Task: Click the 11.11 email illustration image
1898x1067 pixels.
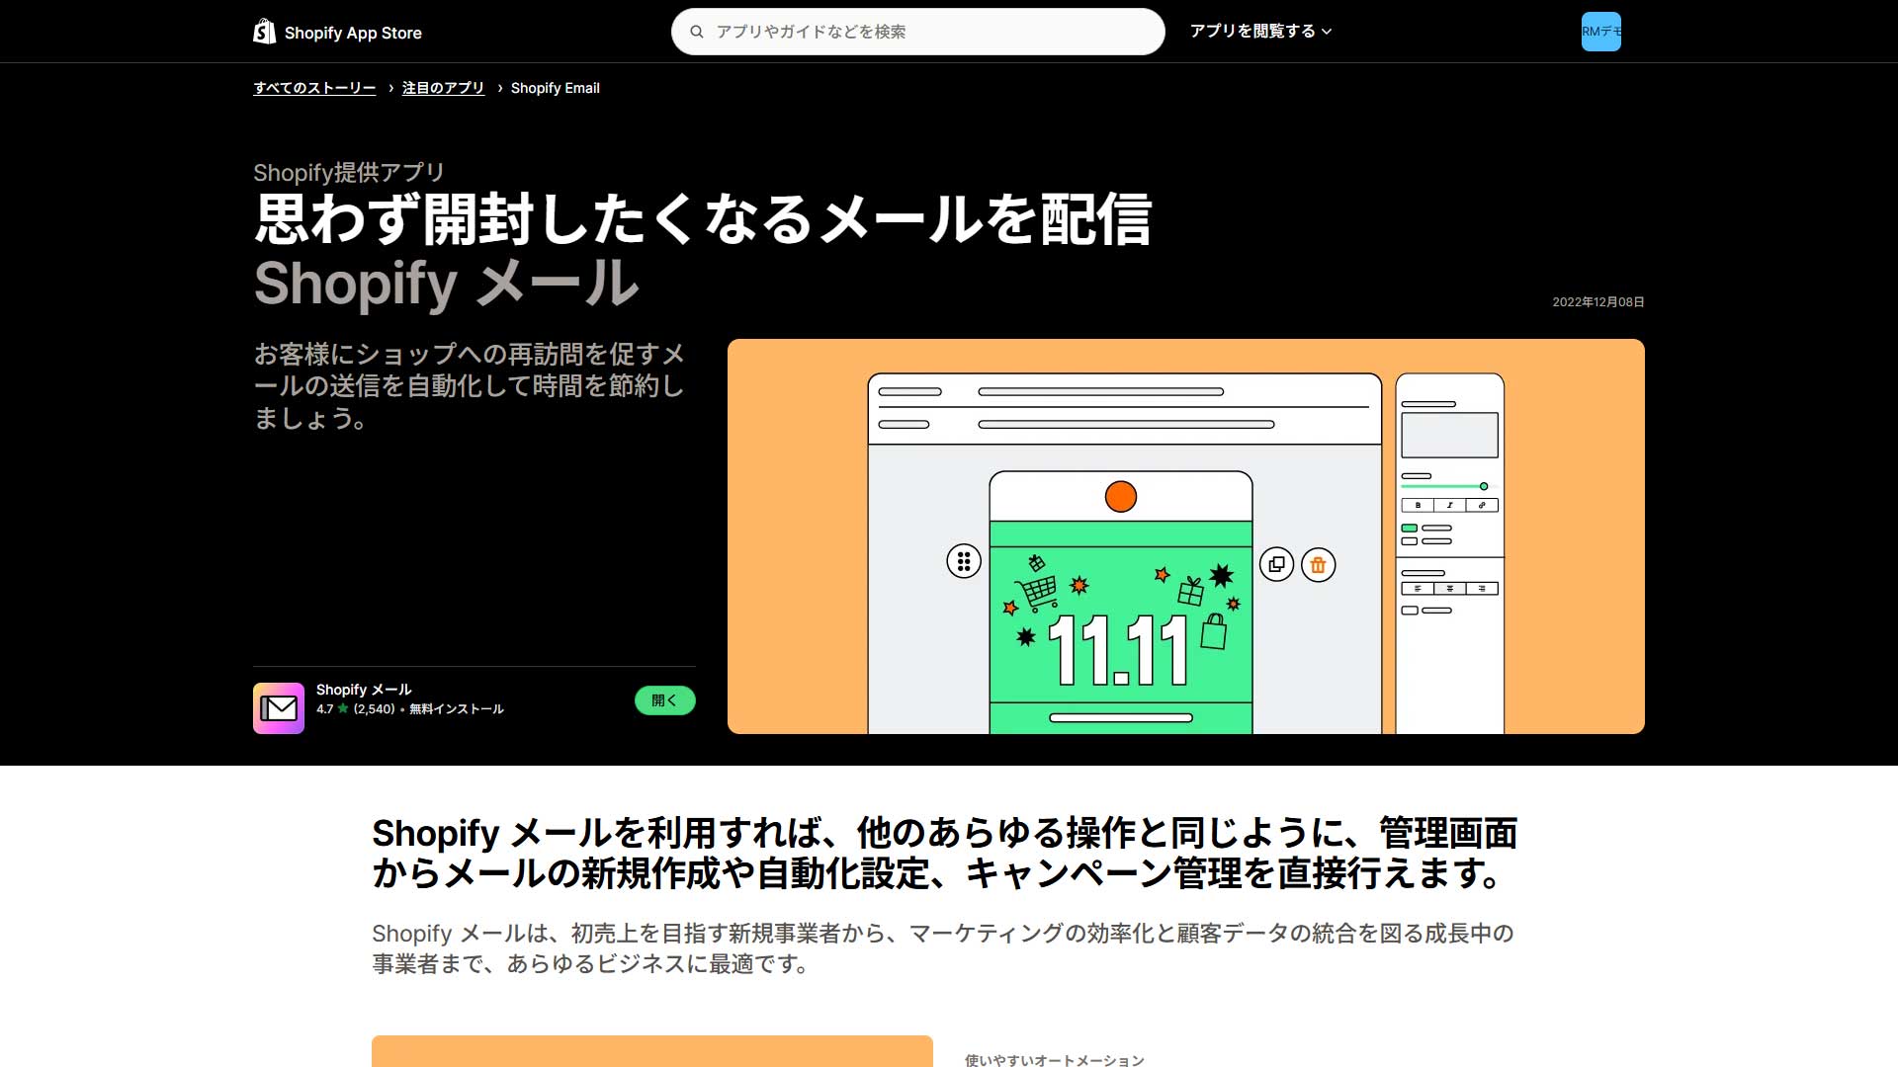Action: (x=1186, y=536)
